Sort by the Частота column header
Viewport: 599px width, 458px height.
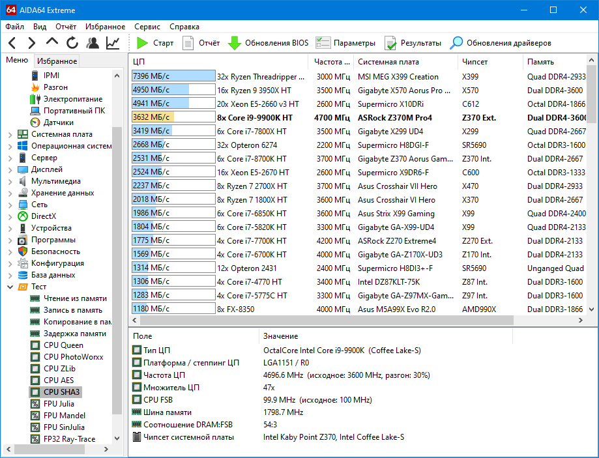[331, 62]
